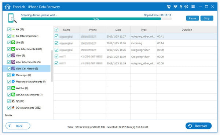Toggle the WeChat (3) checkbox
220x135 pixels.
pos(9,88)
